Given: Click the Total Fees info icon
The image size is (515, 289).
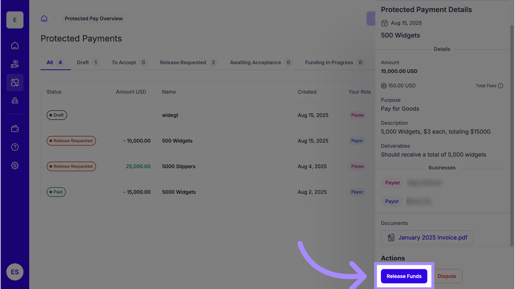Looking at the screenshot, I should (500, 86).
